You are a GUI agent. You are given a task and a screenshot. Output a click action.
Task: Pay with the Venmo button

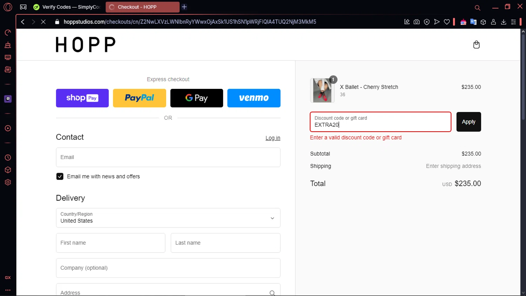click(254, 98)
